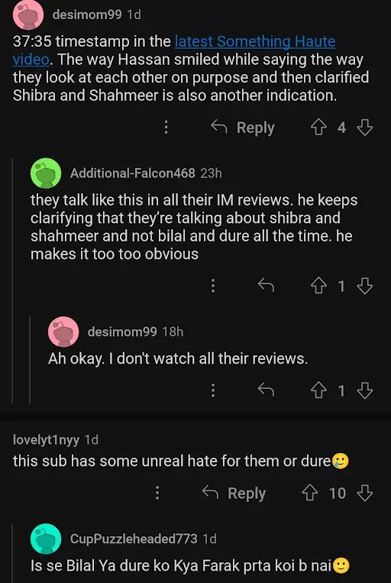The height and width of the screenshot is (583, 391).
Task: Downvote Additional-Falcon468's comment
Action: click(x=364, y=287)
